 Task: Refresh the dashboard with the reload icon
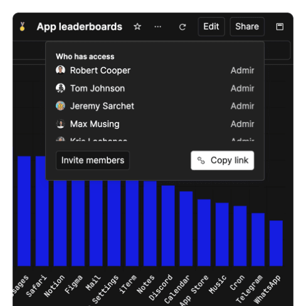coord(182,27)
